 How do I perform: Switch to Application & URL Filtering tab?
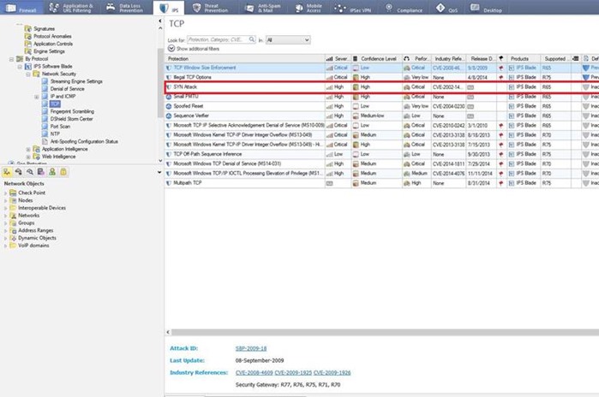coord(71,8)
